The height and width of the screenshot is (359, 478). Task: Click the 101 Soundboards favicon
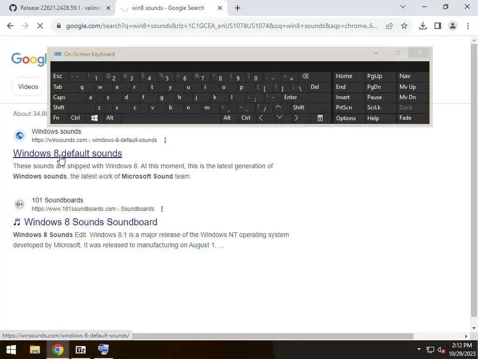20,204
